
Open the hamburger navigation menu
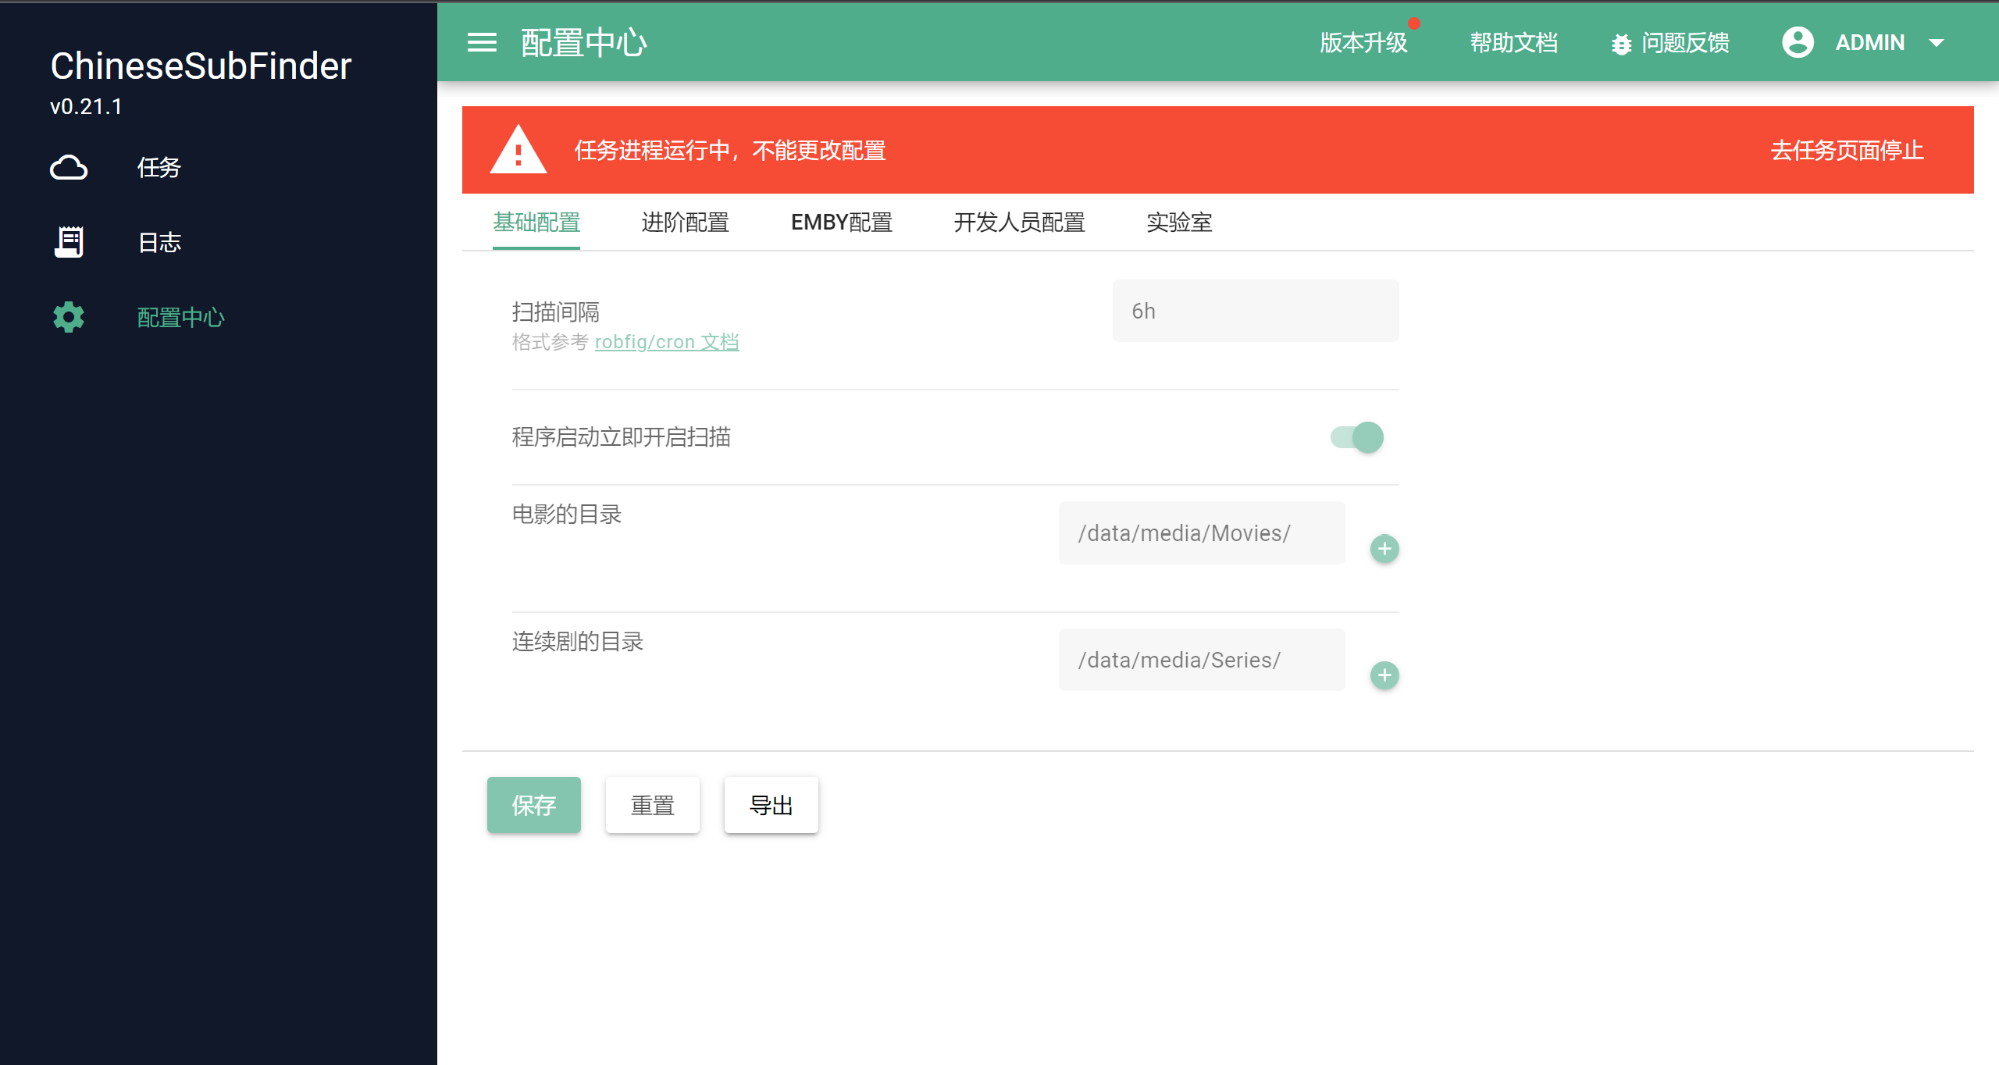point(483,42)
